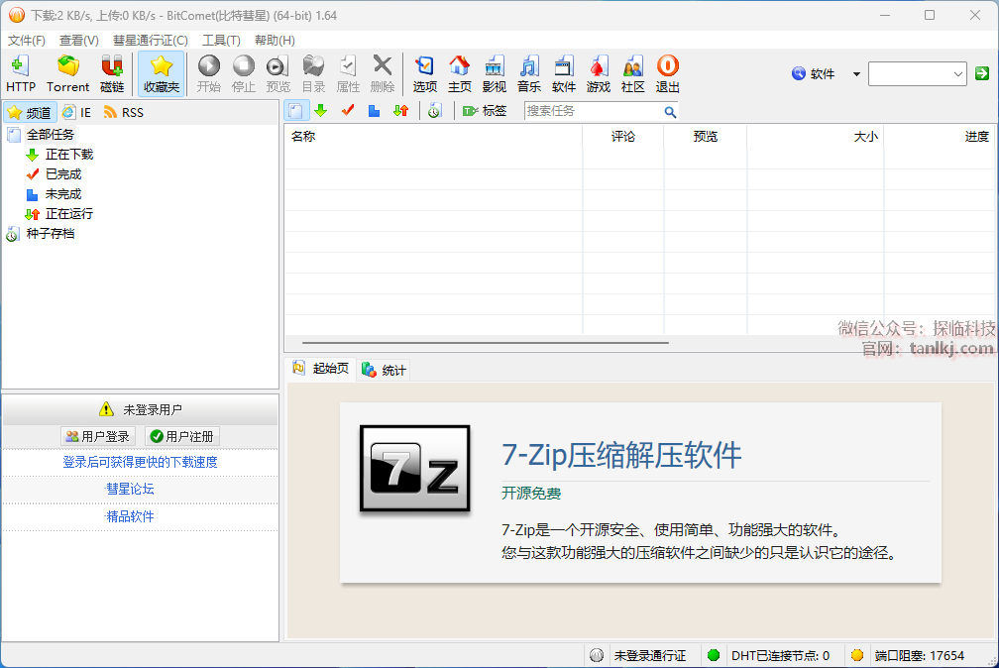Toggle the 标签 tags filter button
Screen dimensions: 999x668
(485, 111)
